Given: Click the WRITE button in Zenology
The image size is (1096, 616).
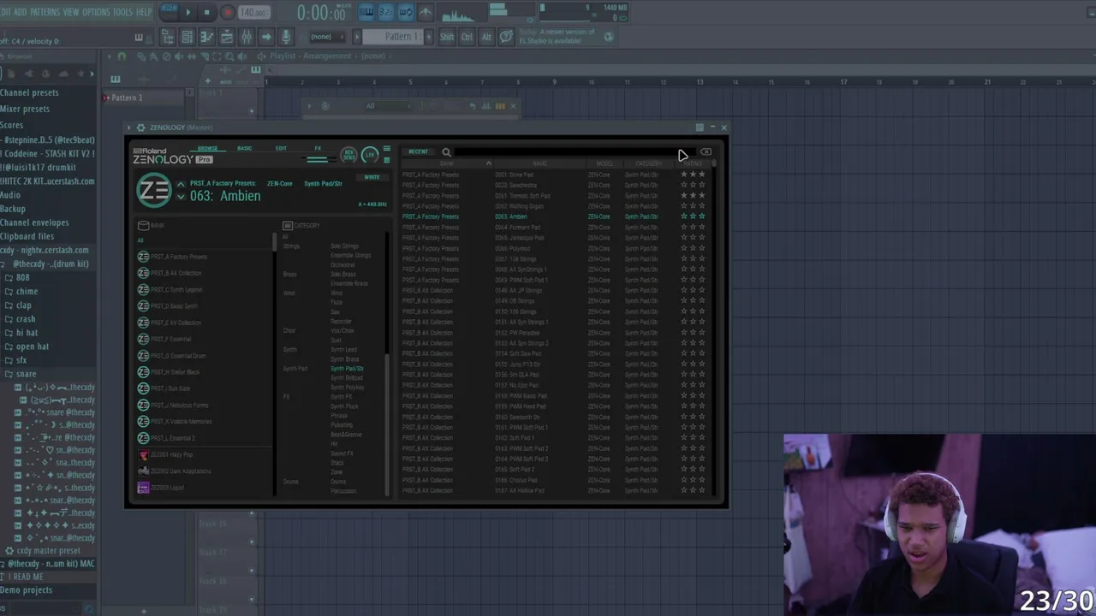Looking at the screenshot, I should [372, 178].
